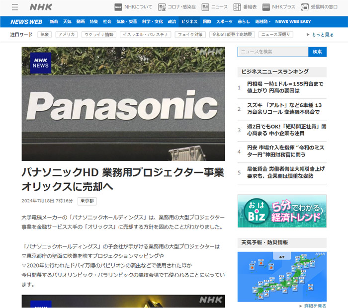Select the 社会 tab
This screenshot has width=348, height=308.
click(x=107, y=22)
